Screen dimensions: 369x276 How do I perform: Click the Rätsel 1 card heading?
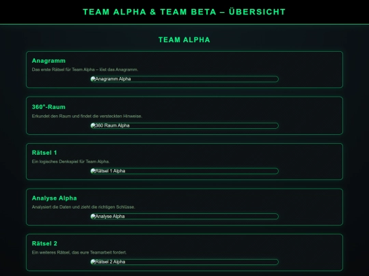pyautogui.click(x=44, y=153)
